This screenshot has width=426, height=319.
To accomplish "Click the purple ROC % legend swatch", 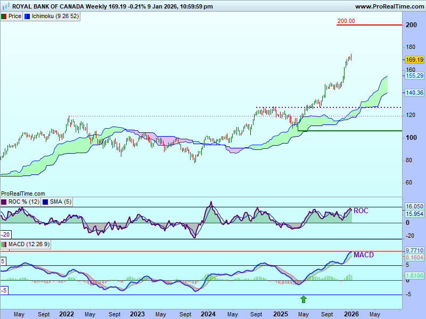I will click(x=4, y=202).
